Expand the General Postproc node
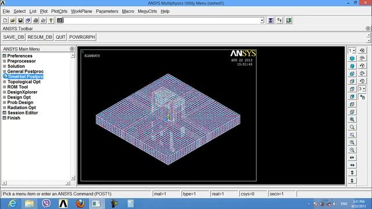372x209 pixels. click(x=4, y=71)
